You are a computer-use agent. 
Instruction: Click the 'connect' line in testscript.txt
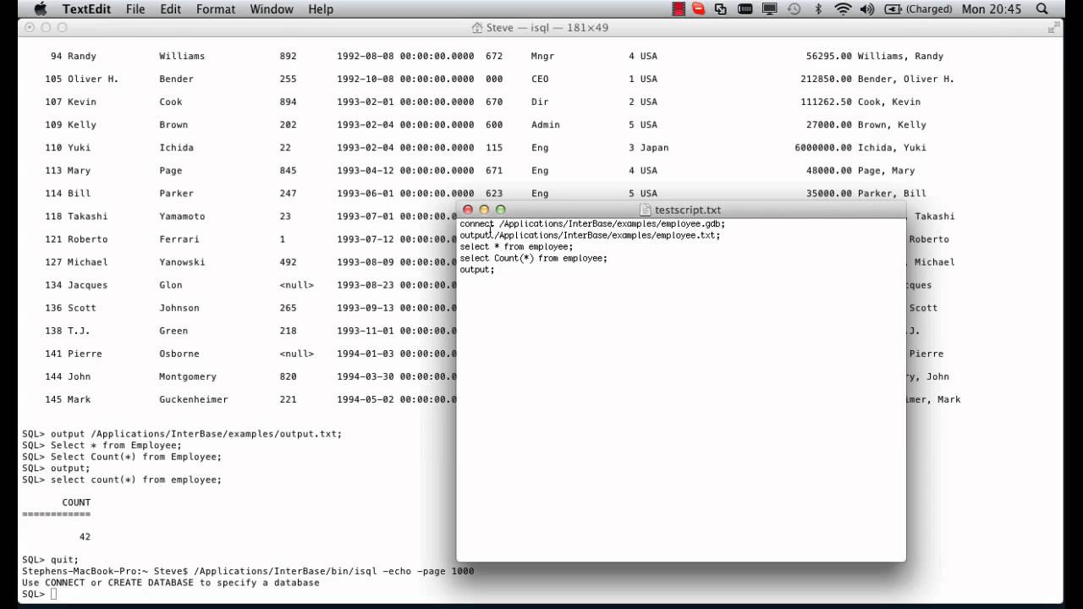(592, 224)
